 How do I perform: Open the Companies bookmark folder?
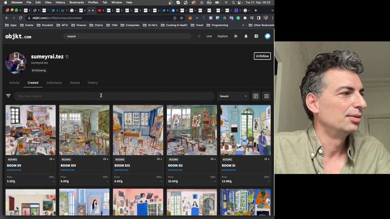pyautogui.click(x=130, y=25)
